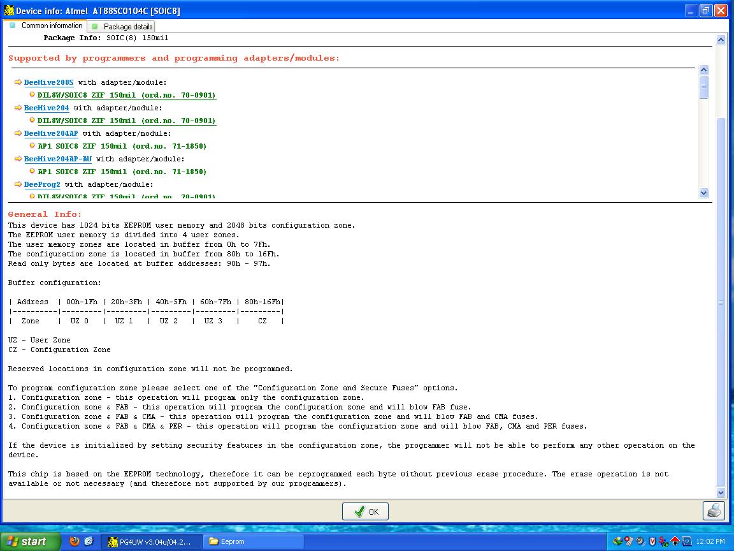Open the BeeHive204 programmer link
Image resolution: width=734 pixels, height=551 pixels.
coord(47,108)
